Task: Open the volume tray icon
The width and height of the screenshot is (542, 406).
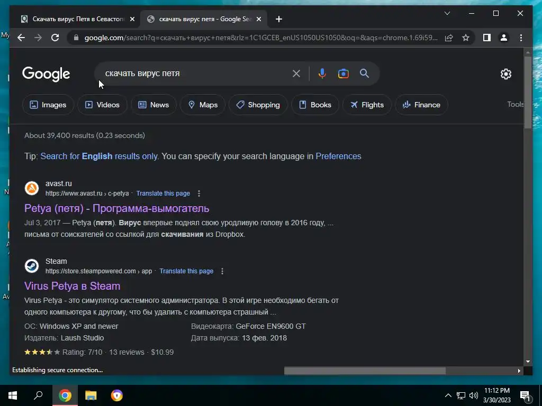Action: [x=474, y=395]
